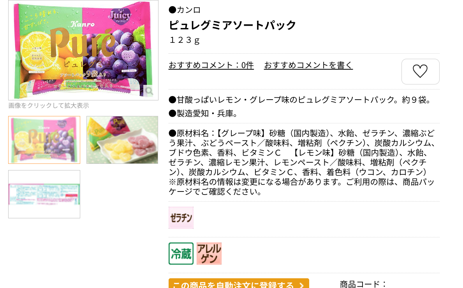Click the ゼラチン ingredient badge
The height and width of the screenshot is (288, 463).
coord(181,218)
